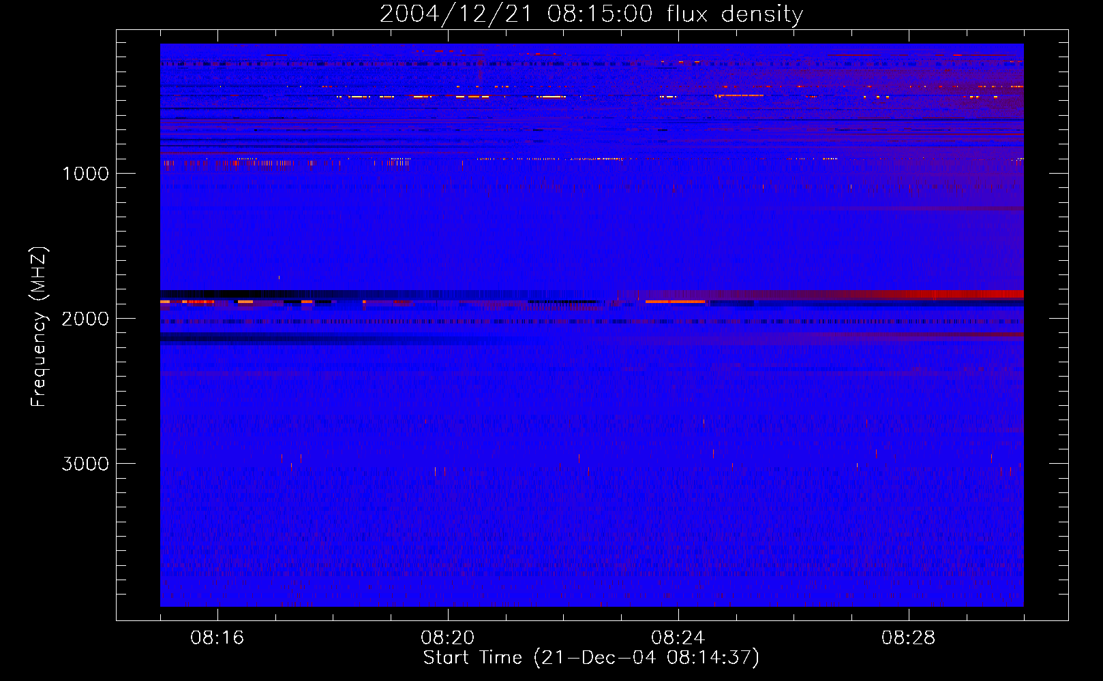This screenshot has width=1103, height=681.
Task: Click the 08:16 time tick label
Action: 217,638
